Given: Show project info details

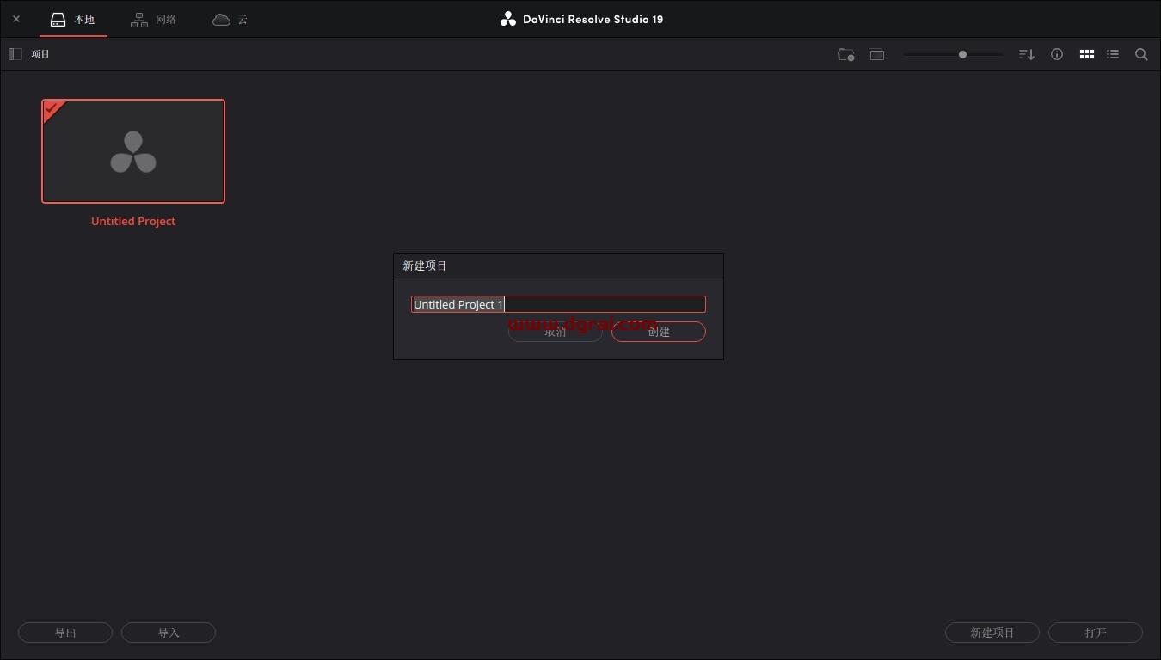Looking at the screenshot, I should pyautogui.click(x=1057, y=54).
